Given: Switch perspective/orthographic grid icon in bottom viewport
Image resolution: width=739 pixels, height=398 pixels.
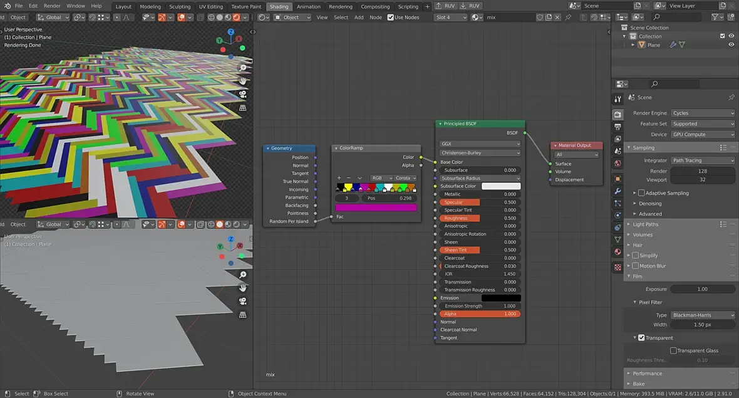Looking at the screenshot, I should 243,315.
